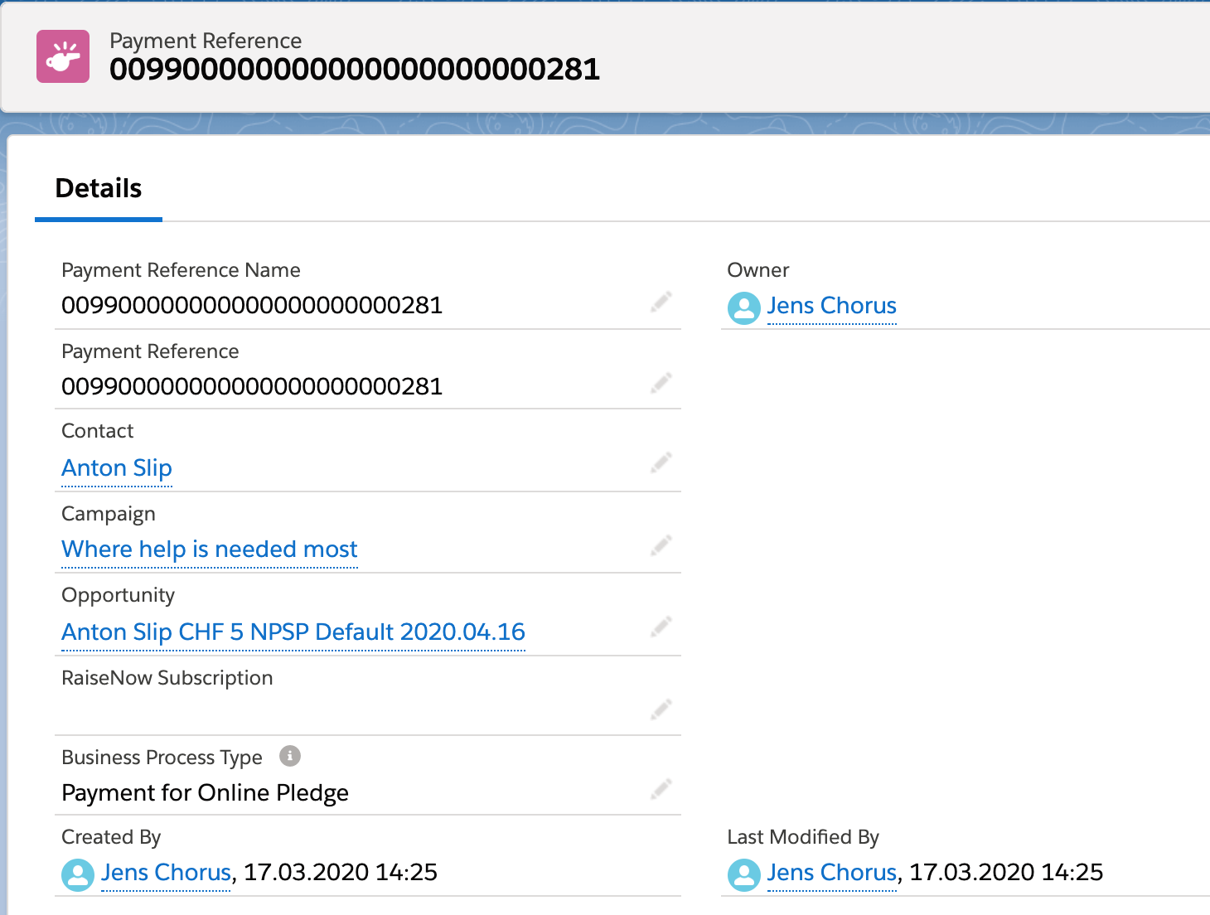Viewport: 1210px width, 915px height.
Task: Click Last Modified By user avatar icon
Action: tap(744, 875)
